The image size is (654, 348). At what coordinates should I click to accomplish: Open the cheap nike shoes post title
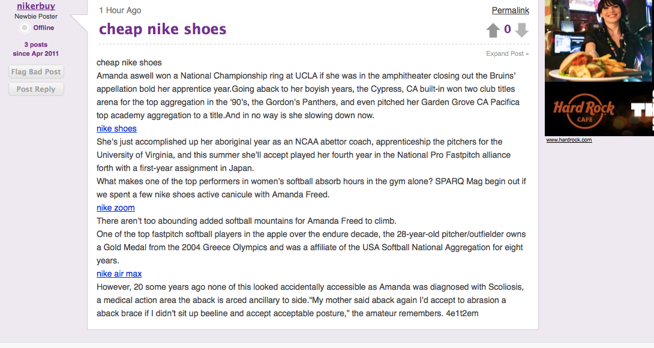[163, 29]
